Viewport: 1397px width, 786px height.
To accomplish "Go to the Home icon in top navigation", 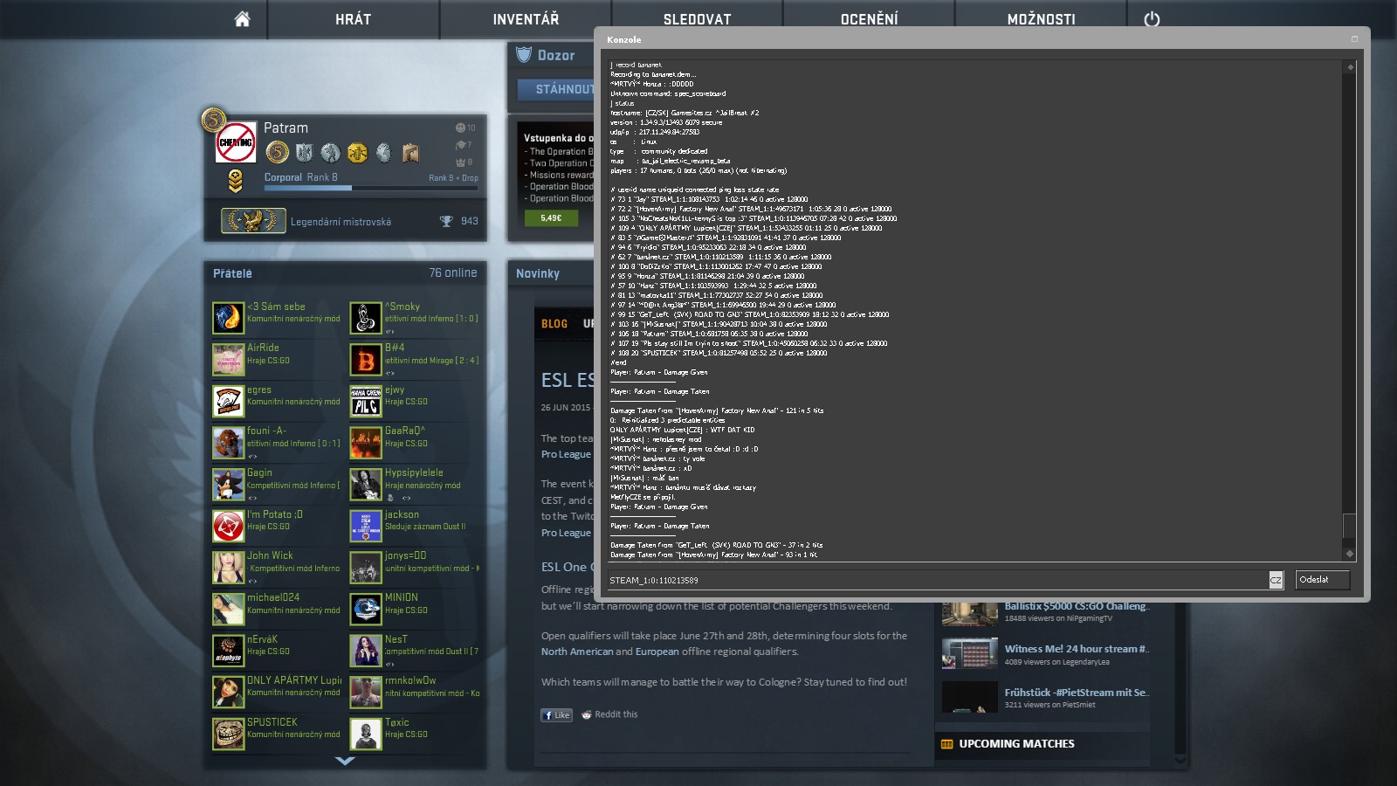I will [x=242, y=19].
